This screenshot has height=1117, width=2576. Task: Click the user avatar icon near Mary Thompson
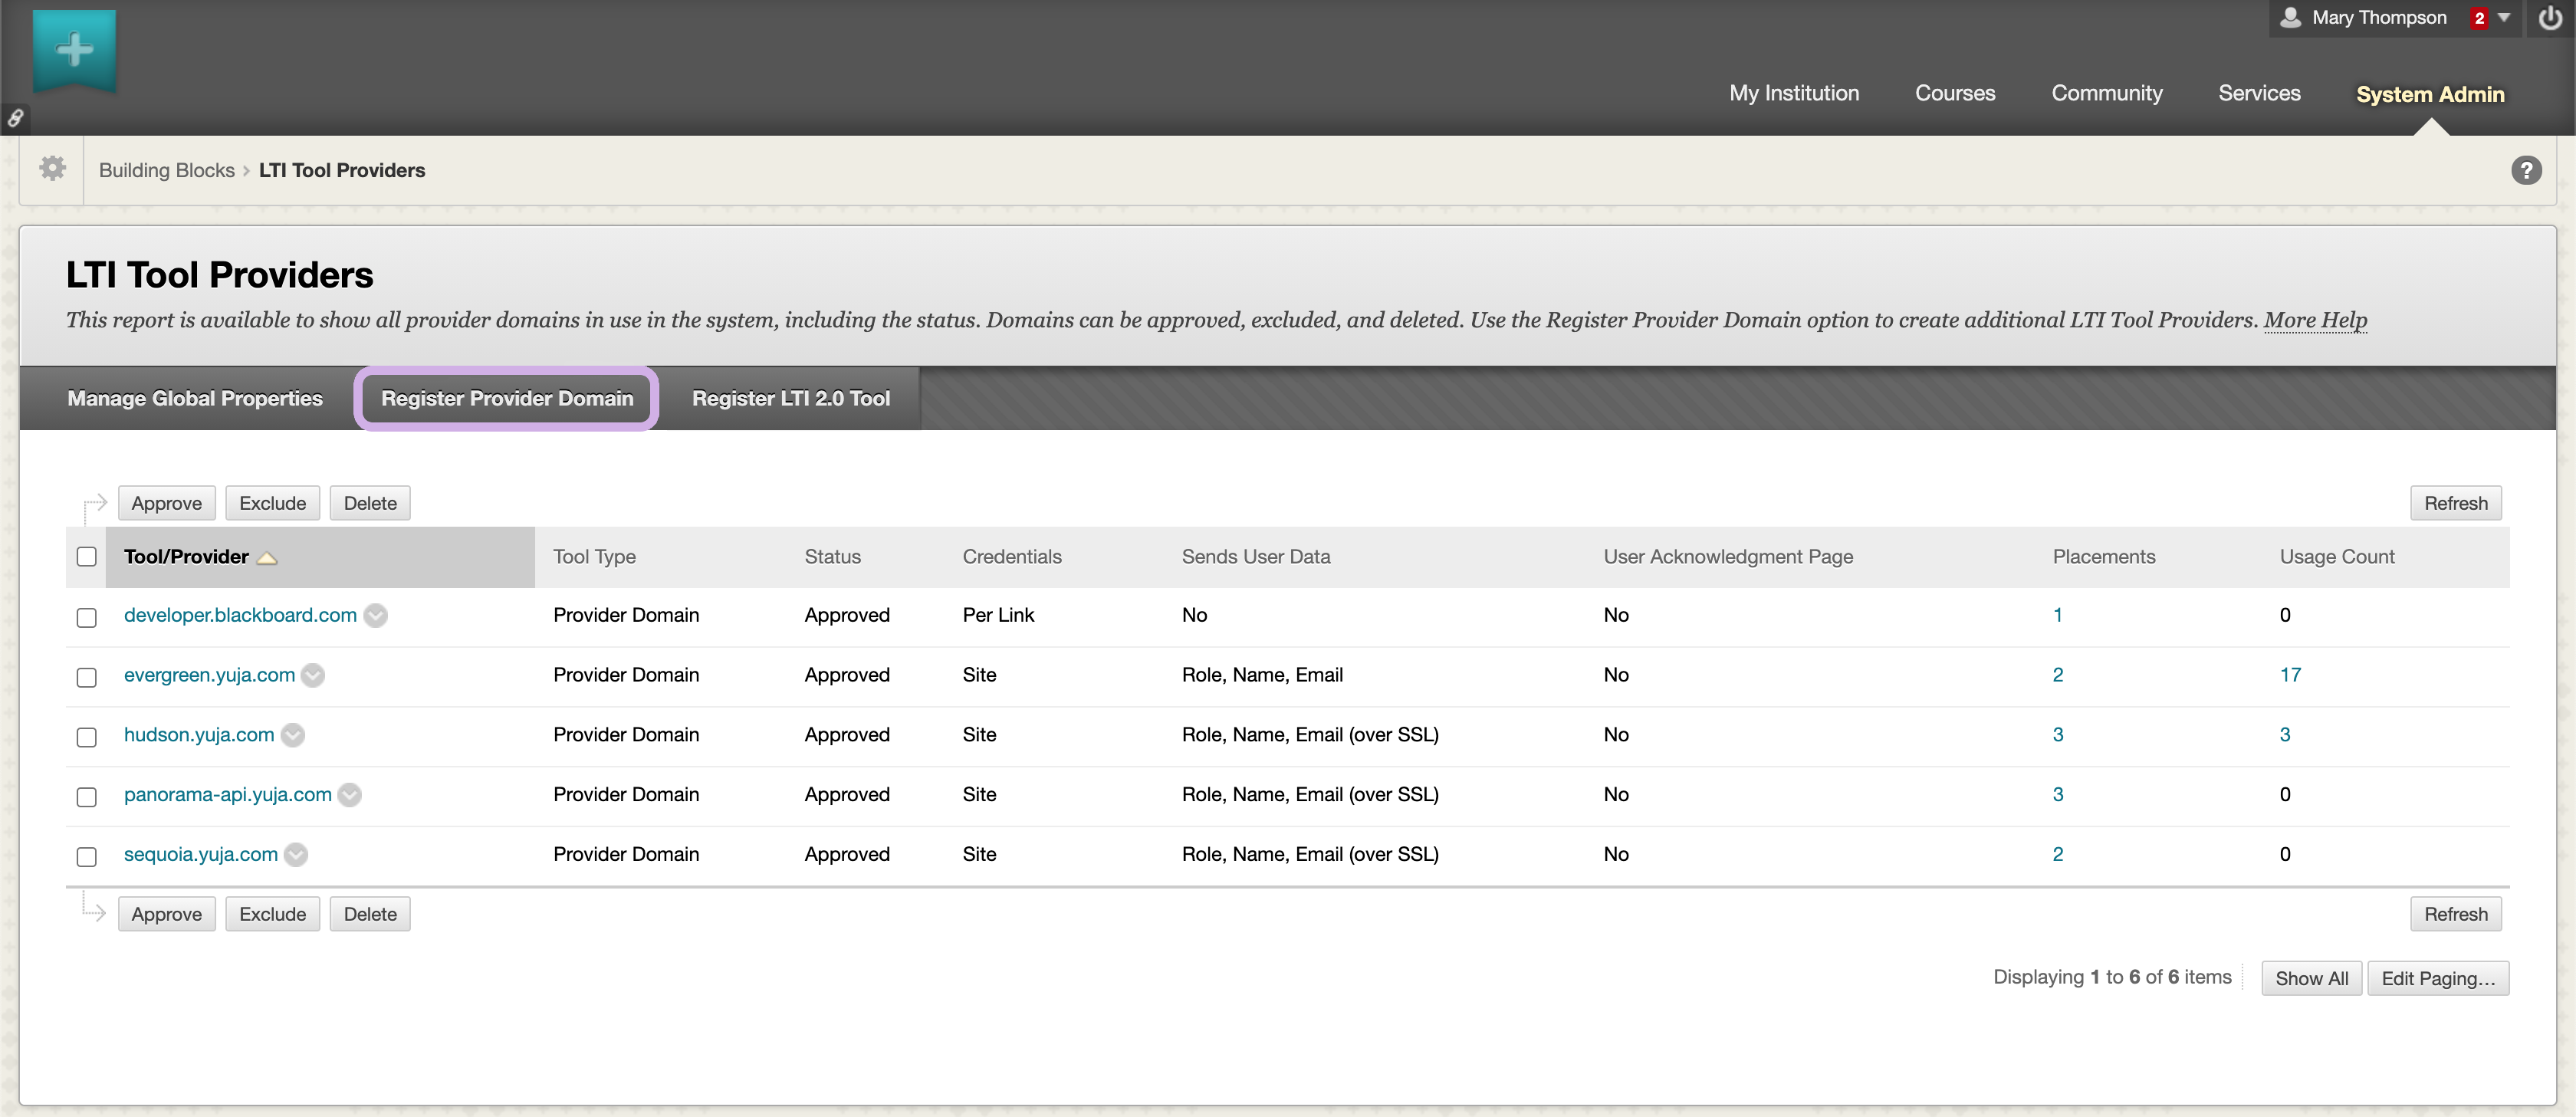pos(2290,17)
